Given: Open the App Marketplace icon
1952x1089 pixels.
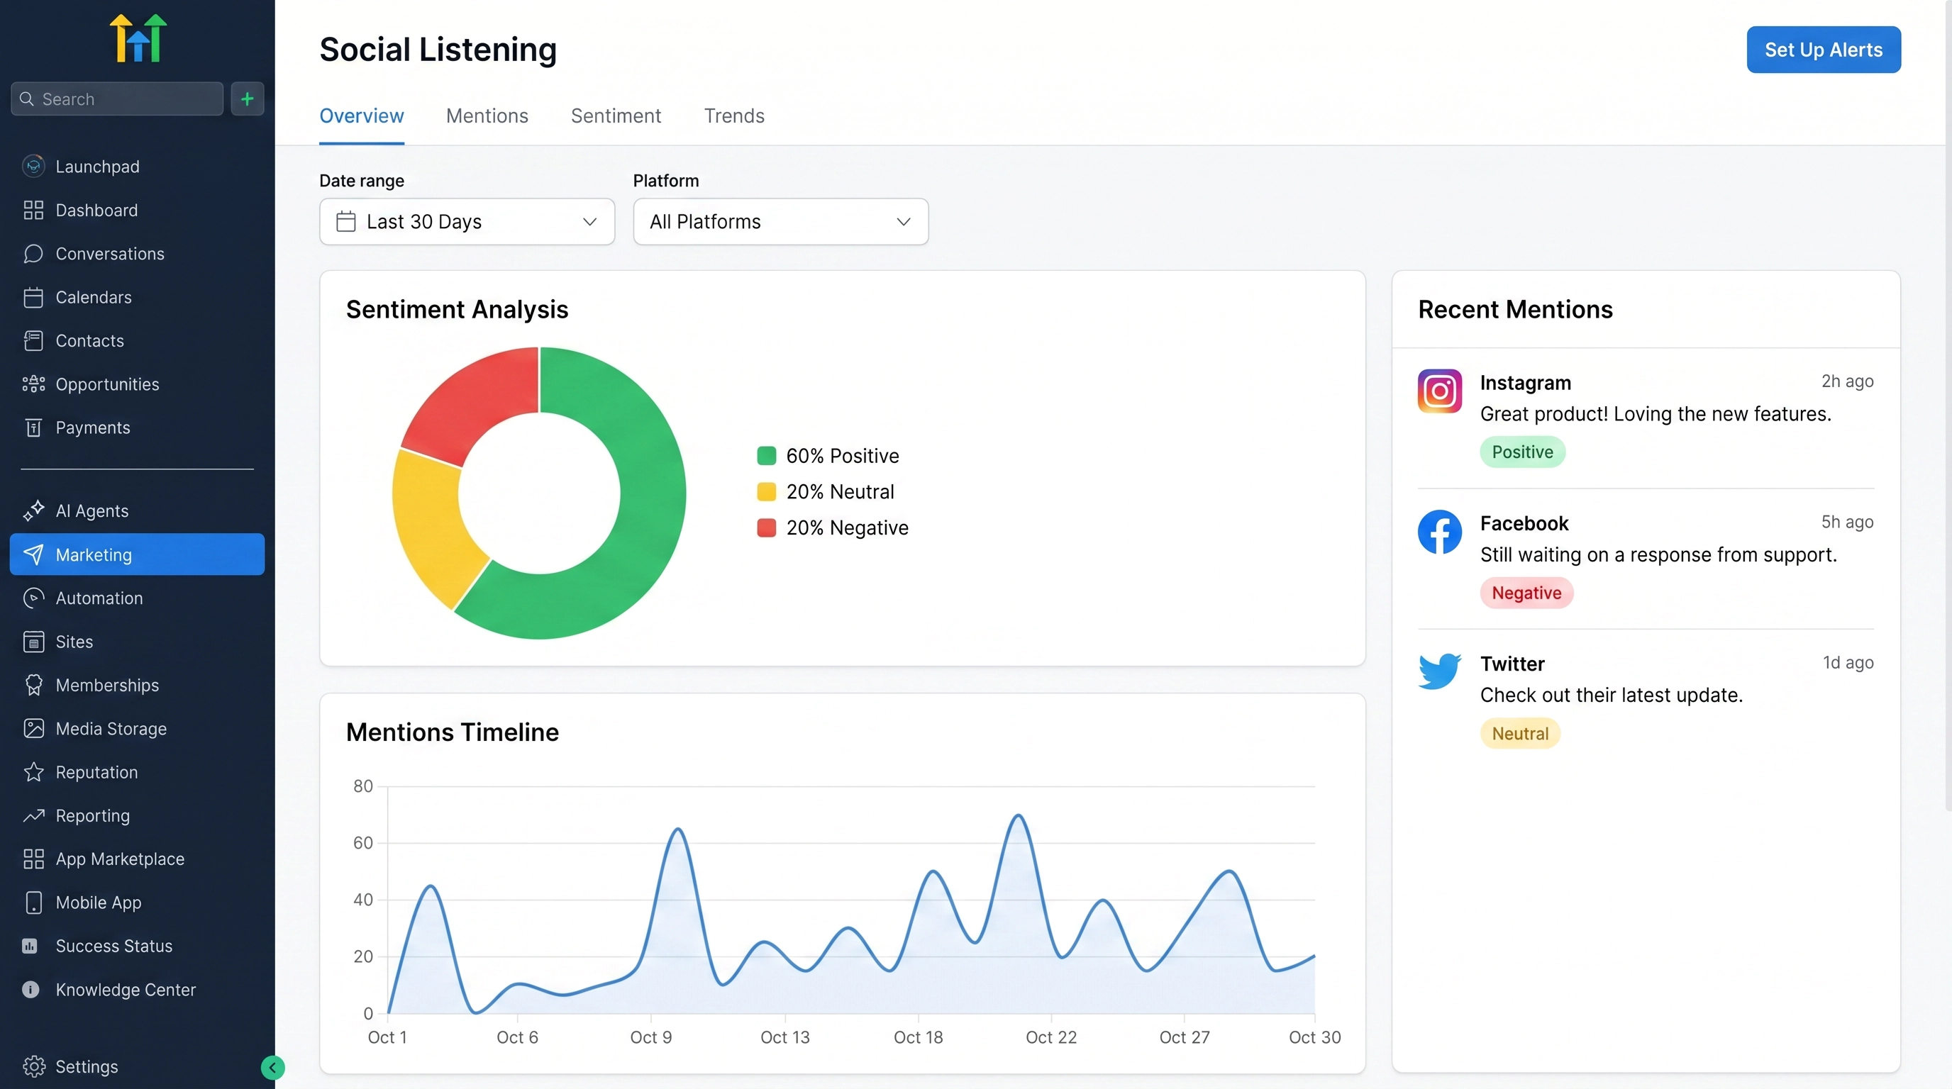Looking at the screenshot, I should (33, 859).
